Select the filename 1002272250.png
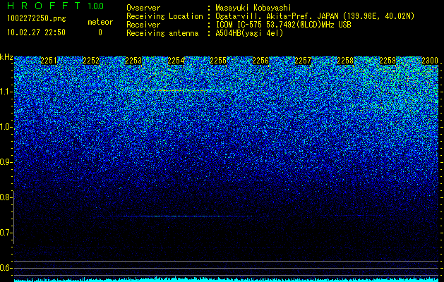Screen dimensions: 444x282 coord(37,18)
